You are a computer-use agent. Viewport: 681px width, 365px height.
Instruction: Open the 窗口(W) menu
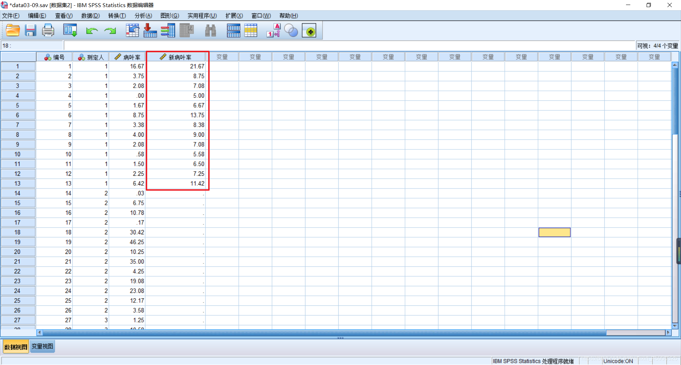pos(261,16)
